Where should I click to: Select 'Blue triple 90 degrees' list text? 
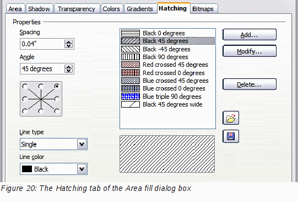[x=172, y=97]
